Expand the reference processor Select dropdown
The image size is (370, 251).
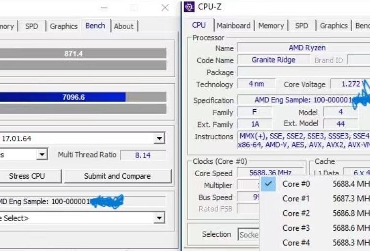[x=159, y=218]
